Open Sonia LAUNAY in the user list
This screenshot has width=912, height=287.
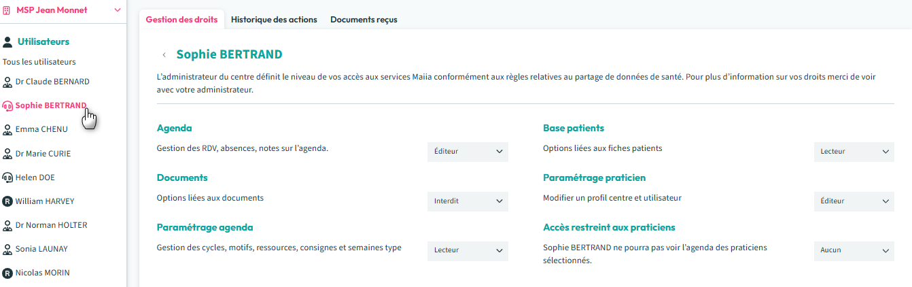(41, 249)
